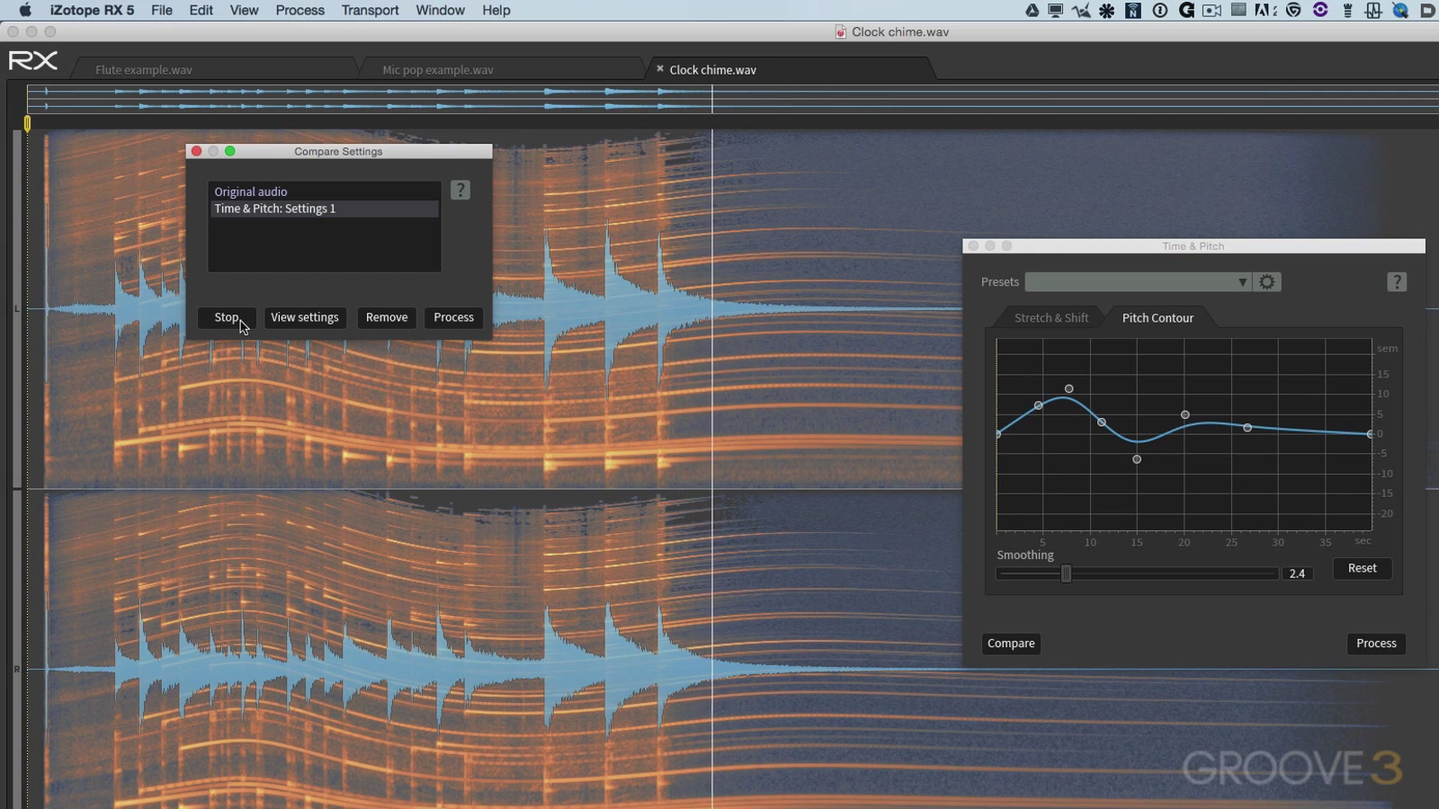Viewport: 1439px width, 809px height.
Task: Click the display monitor menu bar icon
Action: (1056, 10)
